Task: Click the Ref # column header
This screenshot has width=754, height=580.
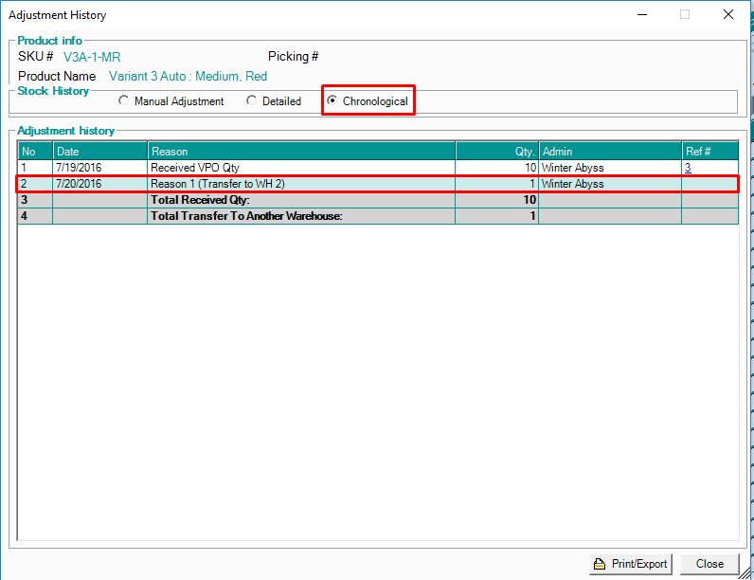Action: point(709,151)
